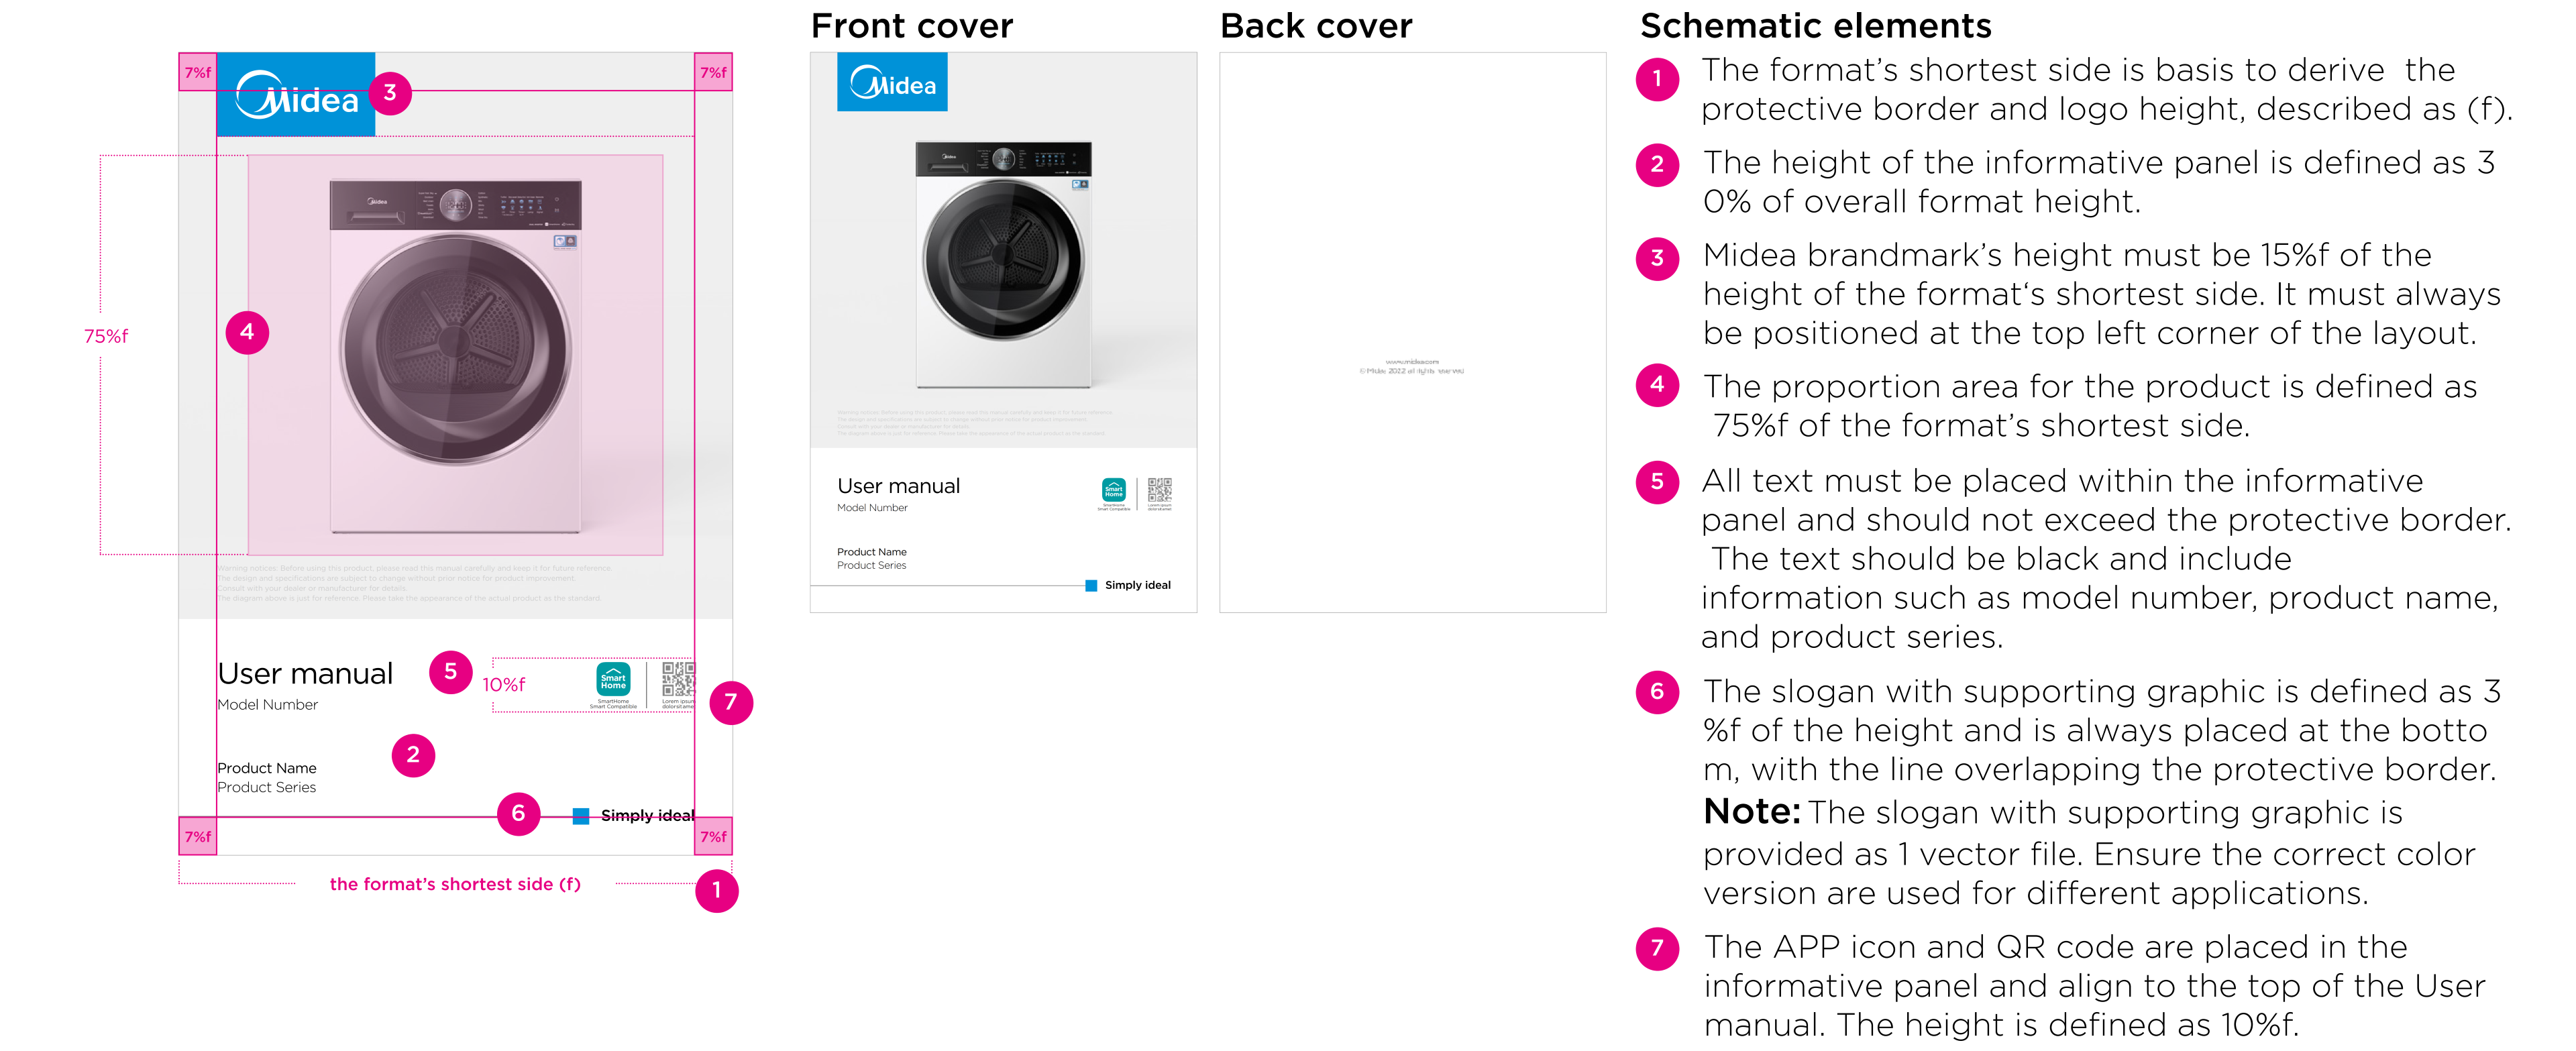Click the blue square beside schematic "Simply ideal"
2576x1051 pixels.
[x=581, y=816]
